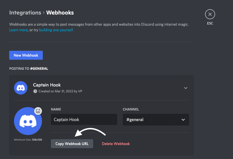
Task: Click the breadcrumb arrow separator after Integrations
Action: click(x=44, y=13)
